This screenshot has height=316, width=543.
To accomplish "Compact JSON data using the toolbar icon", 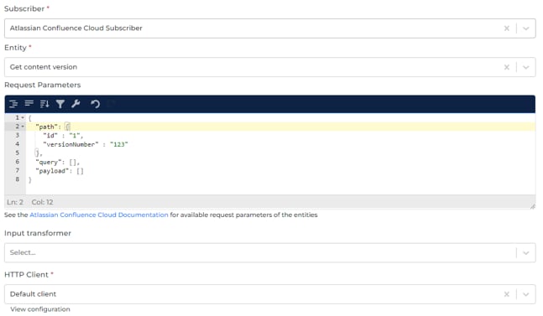I will [x=29, y=103].
